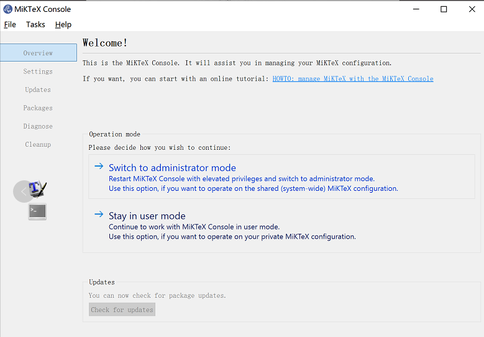Screen dimensions: 484x337
Task: Maximize the MiKTeX Console window
Action: (444, 9)
